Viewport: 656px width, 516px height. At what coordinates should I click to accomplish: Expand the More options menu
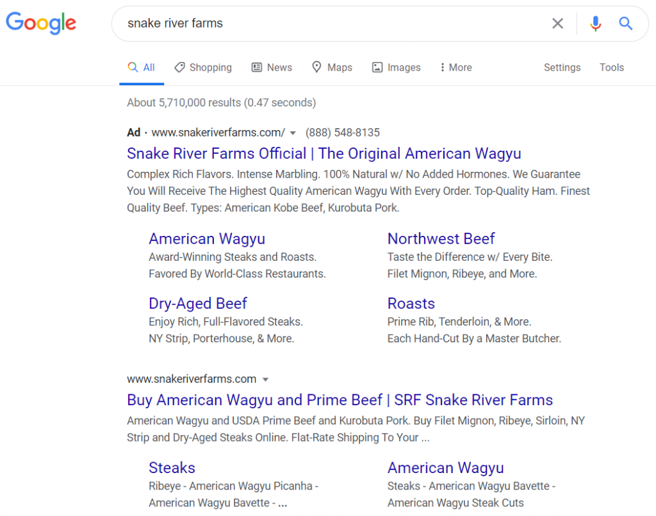[x=456, y=67]
